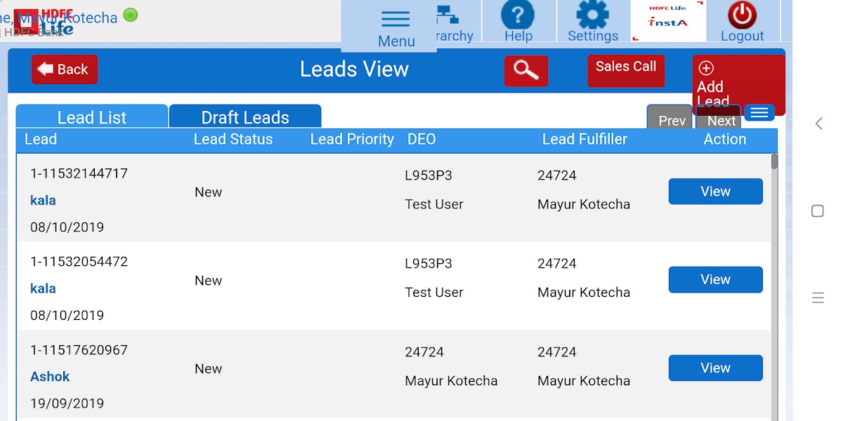Switch to the Lead List tab
This screenshot has width=843, height=421.
click(x=92, y=117)
